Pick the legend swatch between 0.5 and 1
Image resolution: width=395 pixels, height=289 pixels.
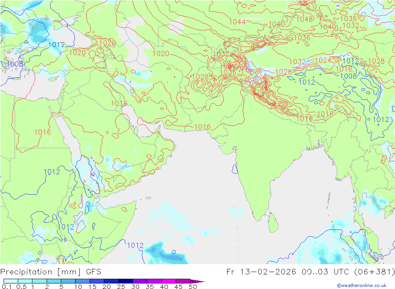click(x=25, y=281)
